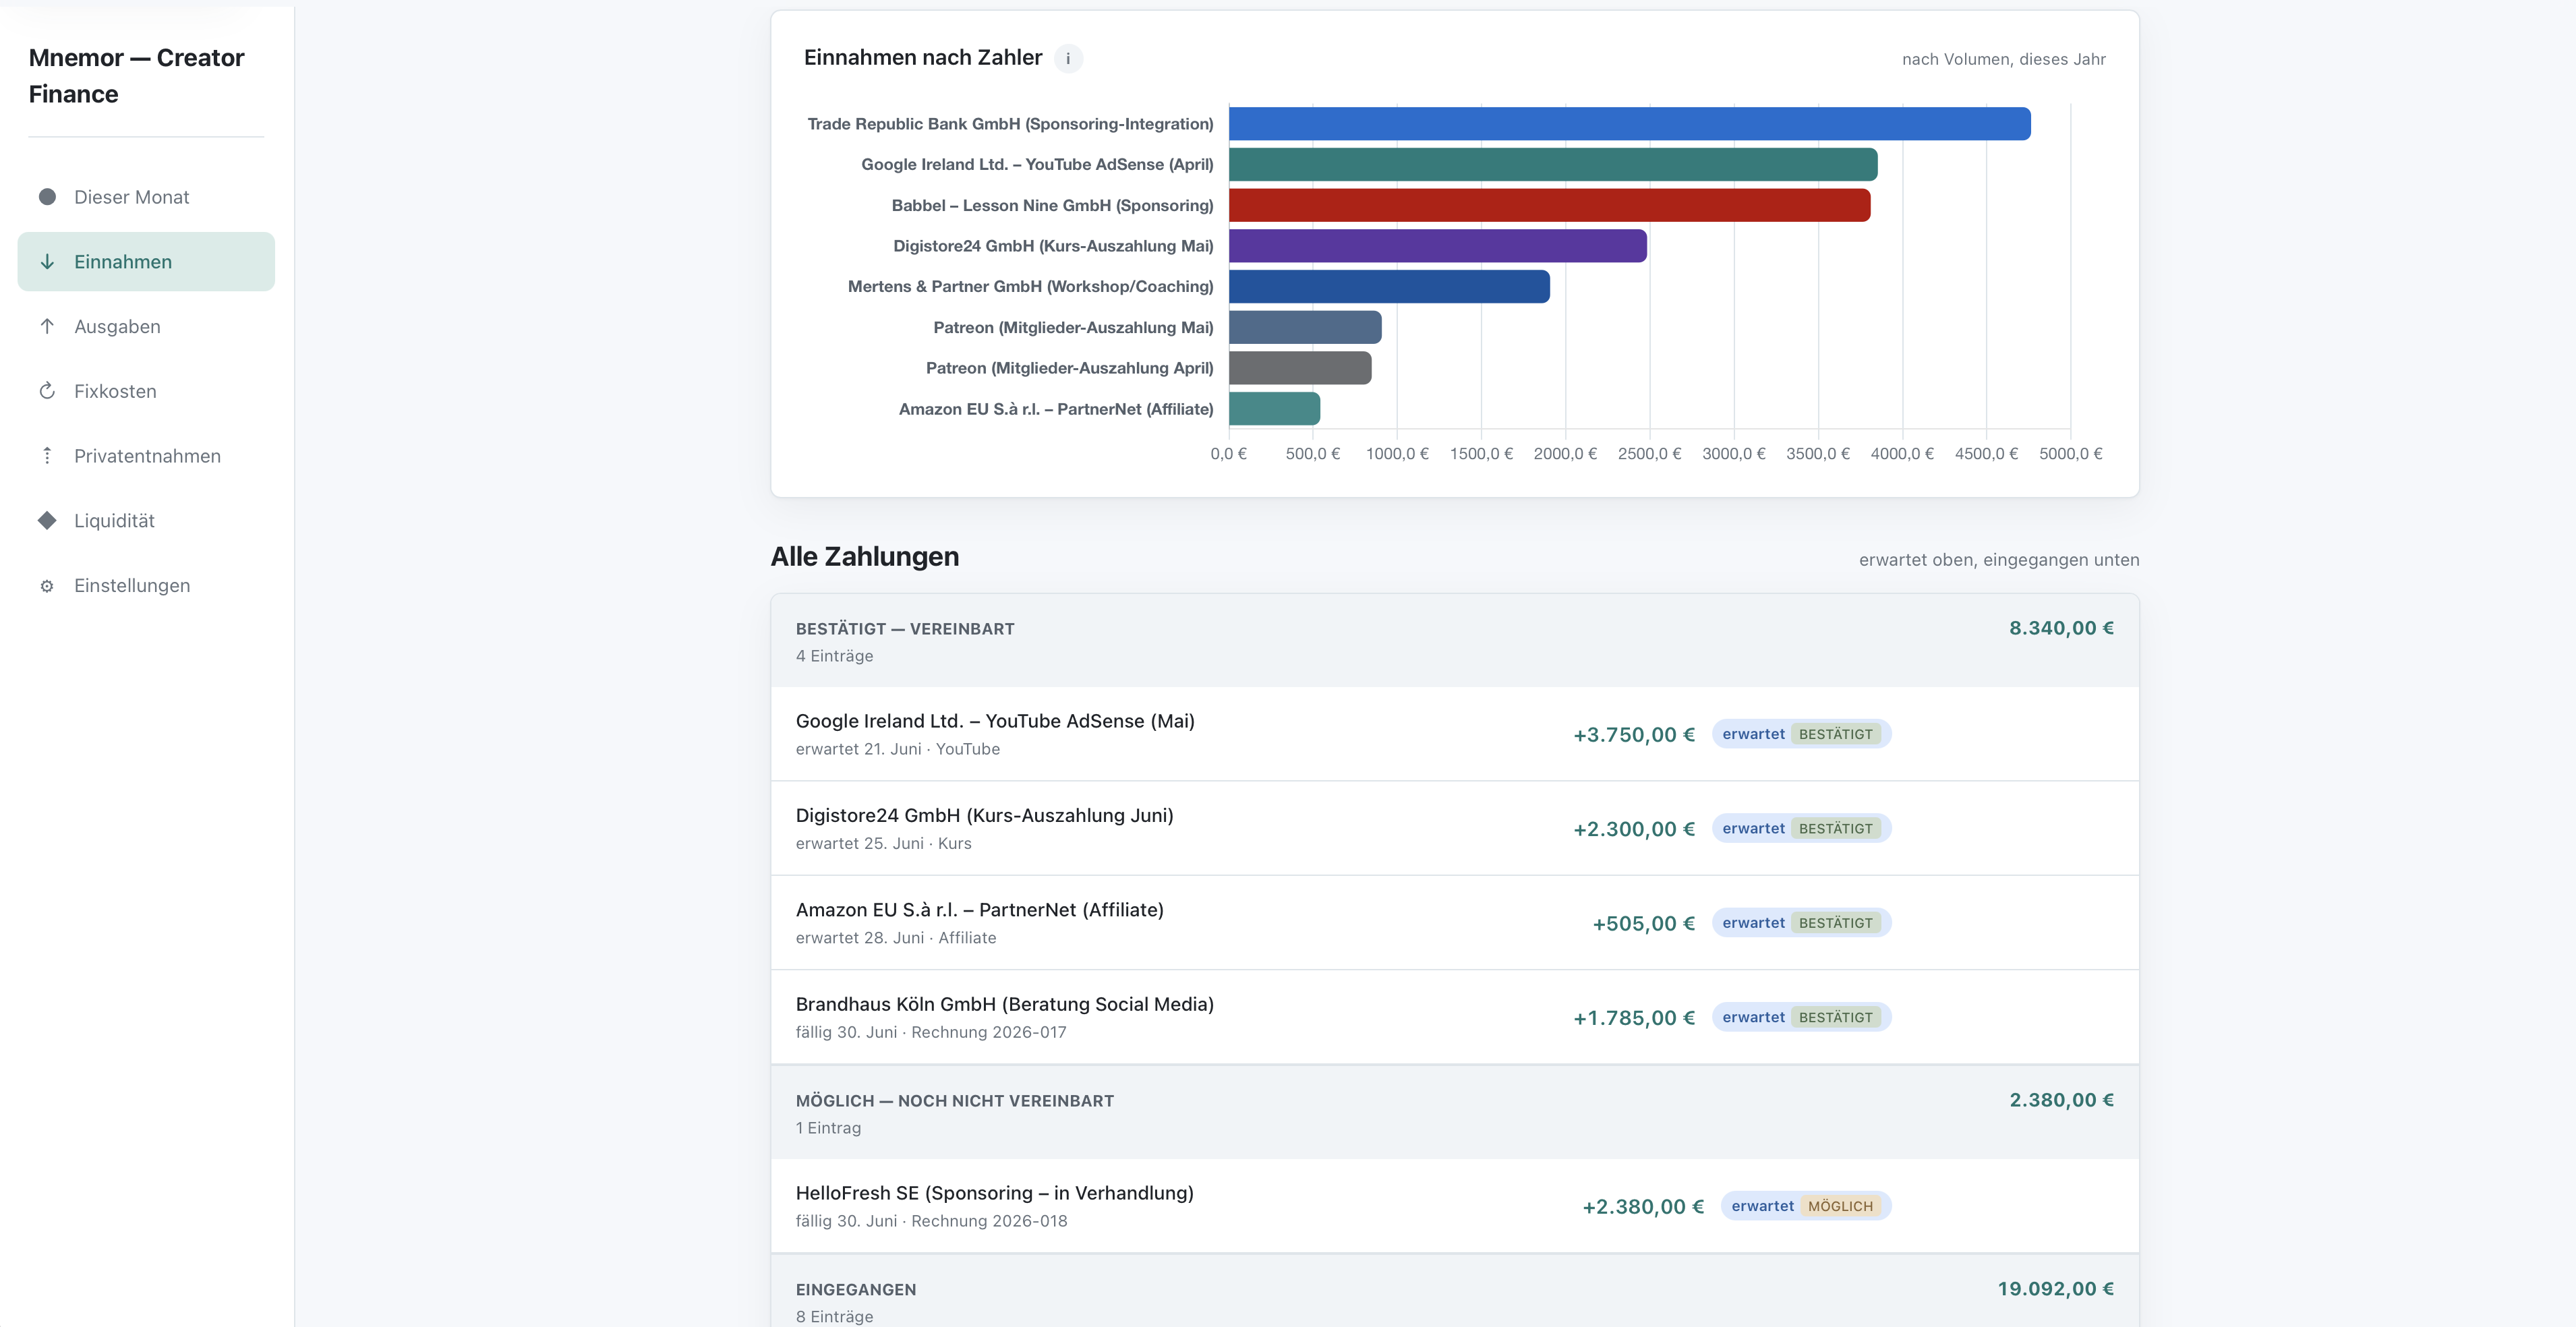This screenshot has height=1327, width=2576.
Task: Open the Amazon EU PartnerNet (Affiliate) payment row
Action: pyautogui.click(x=1455, y=923)
